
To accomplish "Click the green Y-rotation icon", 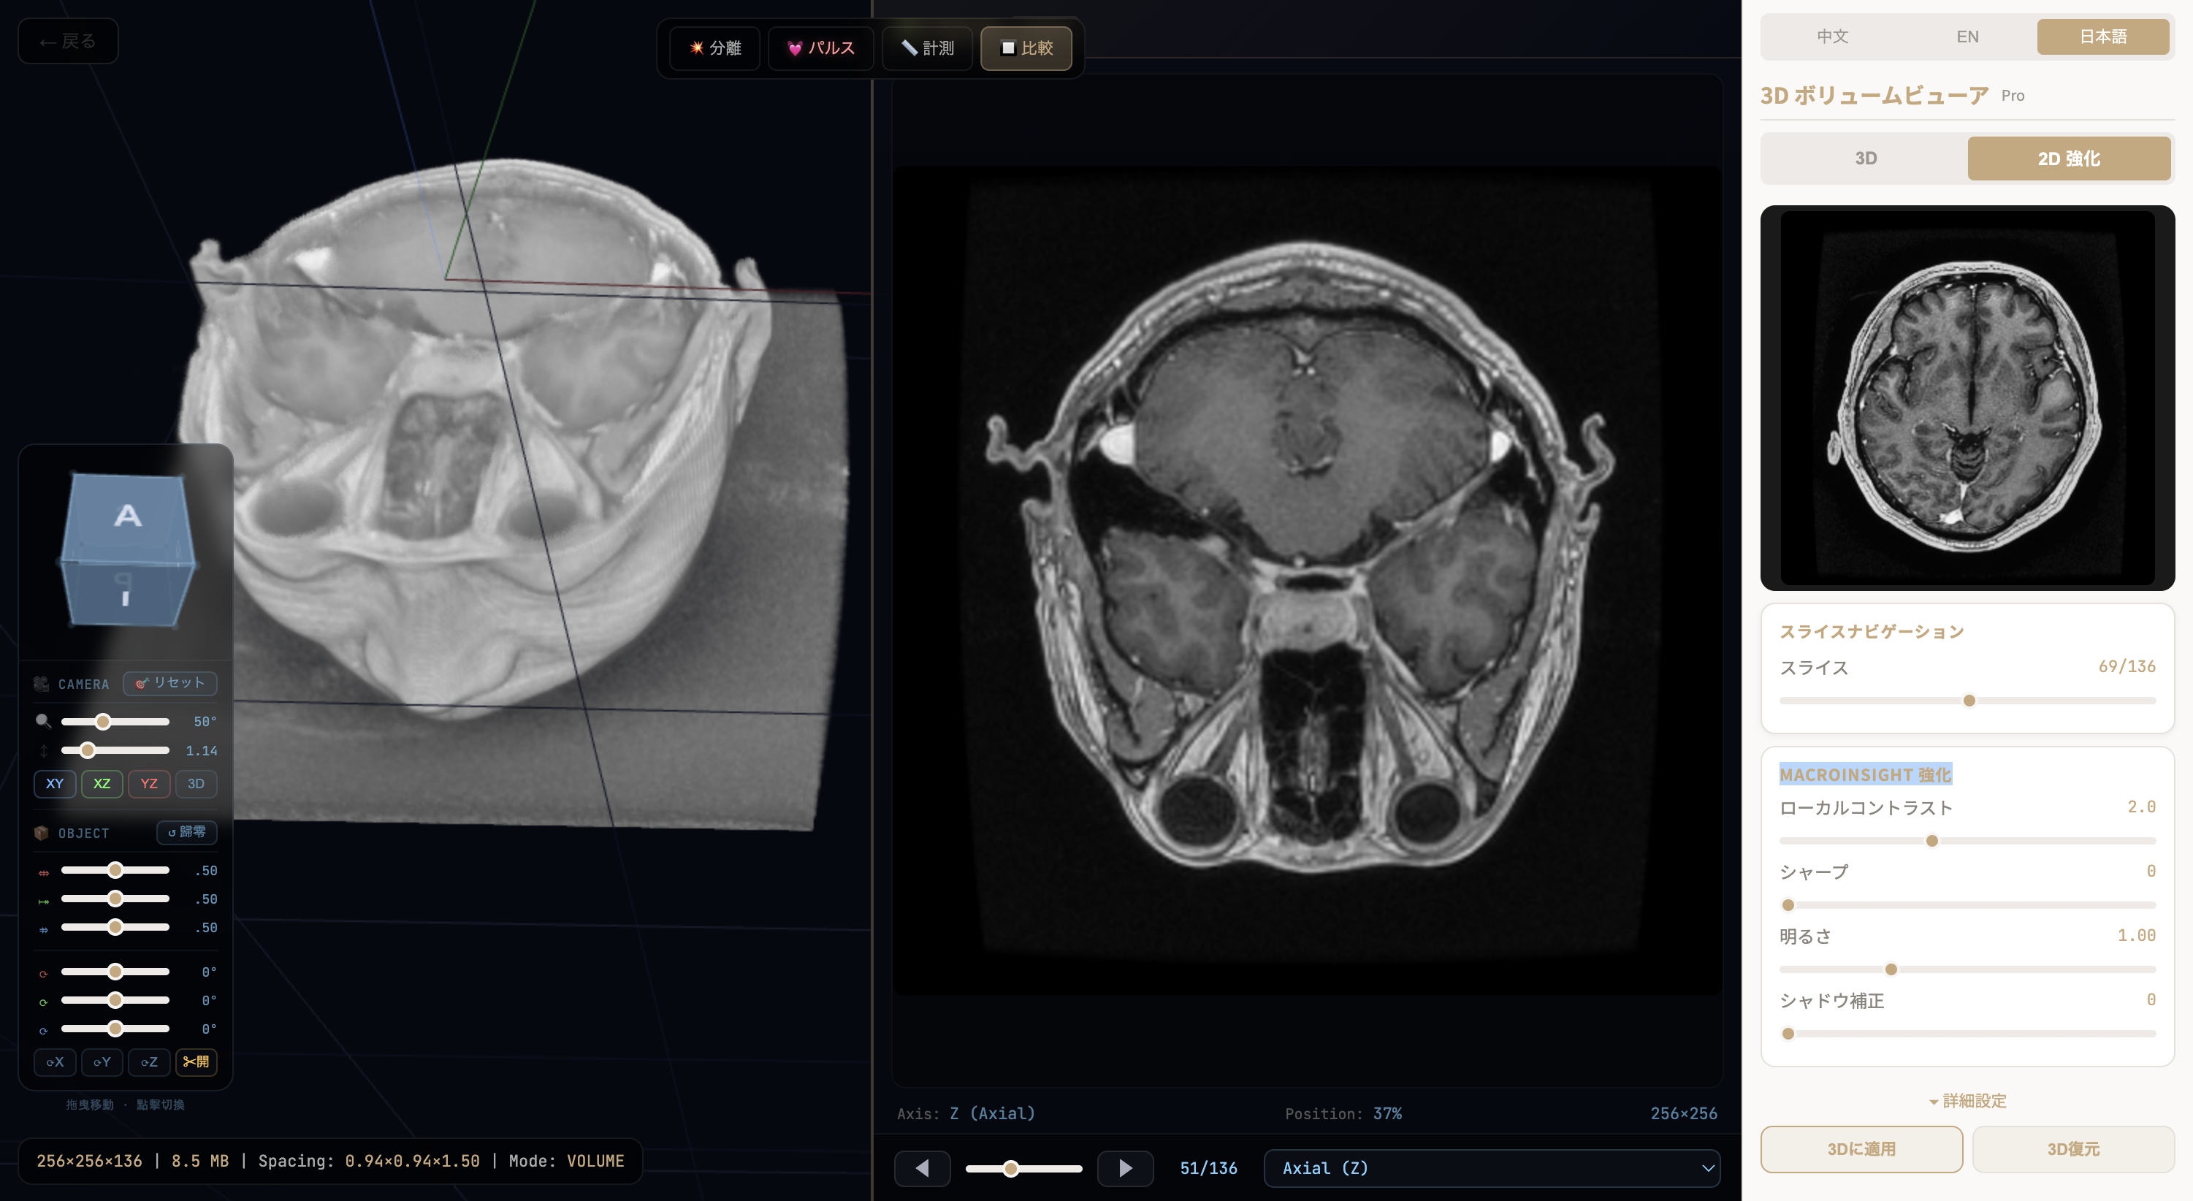I will click(43, 1002).
